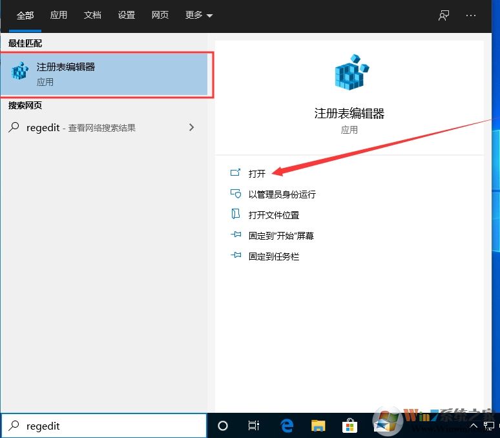Open Task View on the taskbar
This screenshot has height=438, width=500.
point(253,426)
